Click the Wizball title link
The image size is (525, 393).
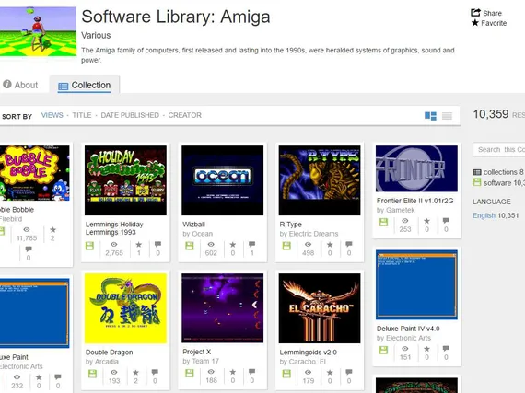click(193, 225)
